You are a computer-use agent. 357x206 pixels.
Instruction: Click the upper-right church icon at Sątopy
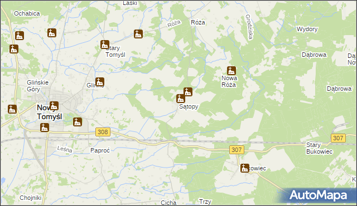188,92
